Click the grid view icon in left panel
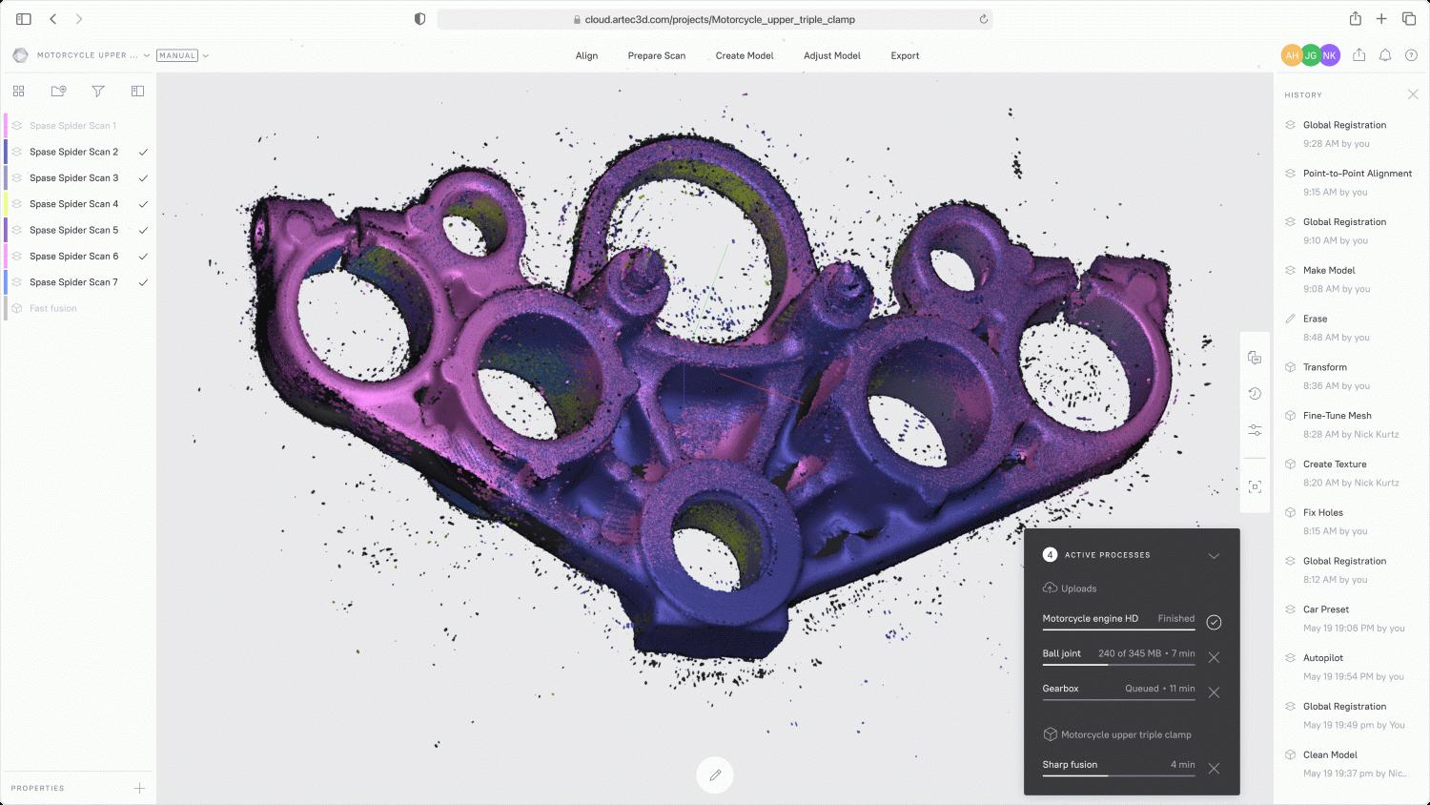Image resolution: width=1430 pixels, height=805 pixels. coord(18,92)
